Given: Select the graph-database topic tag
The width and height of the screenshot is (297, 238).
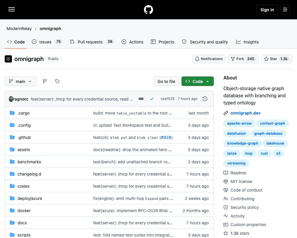Looking at the screenshot, I should click(268, 133).
